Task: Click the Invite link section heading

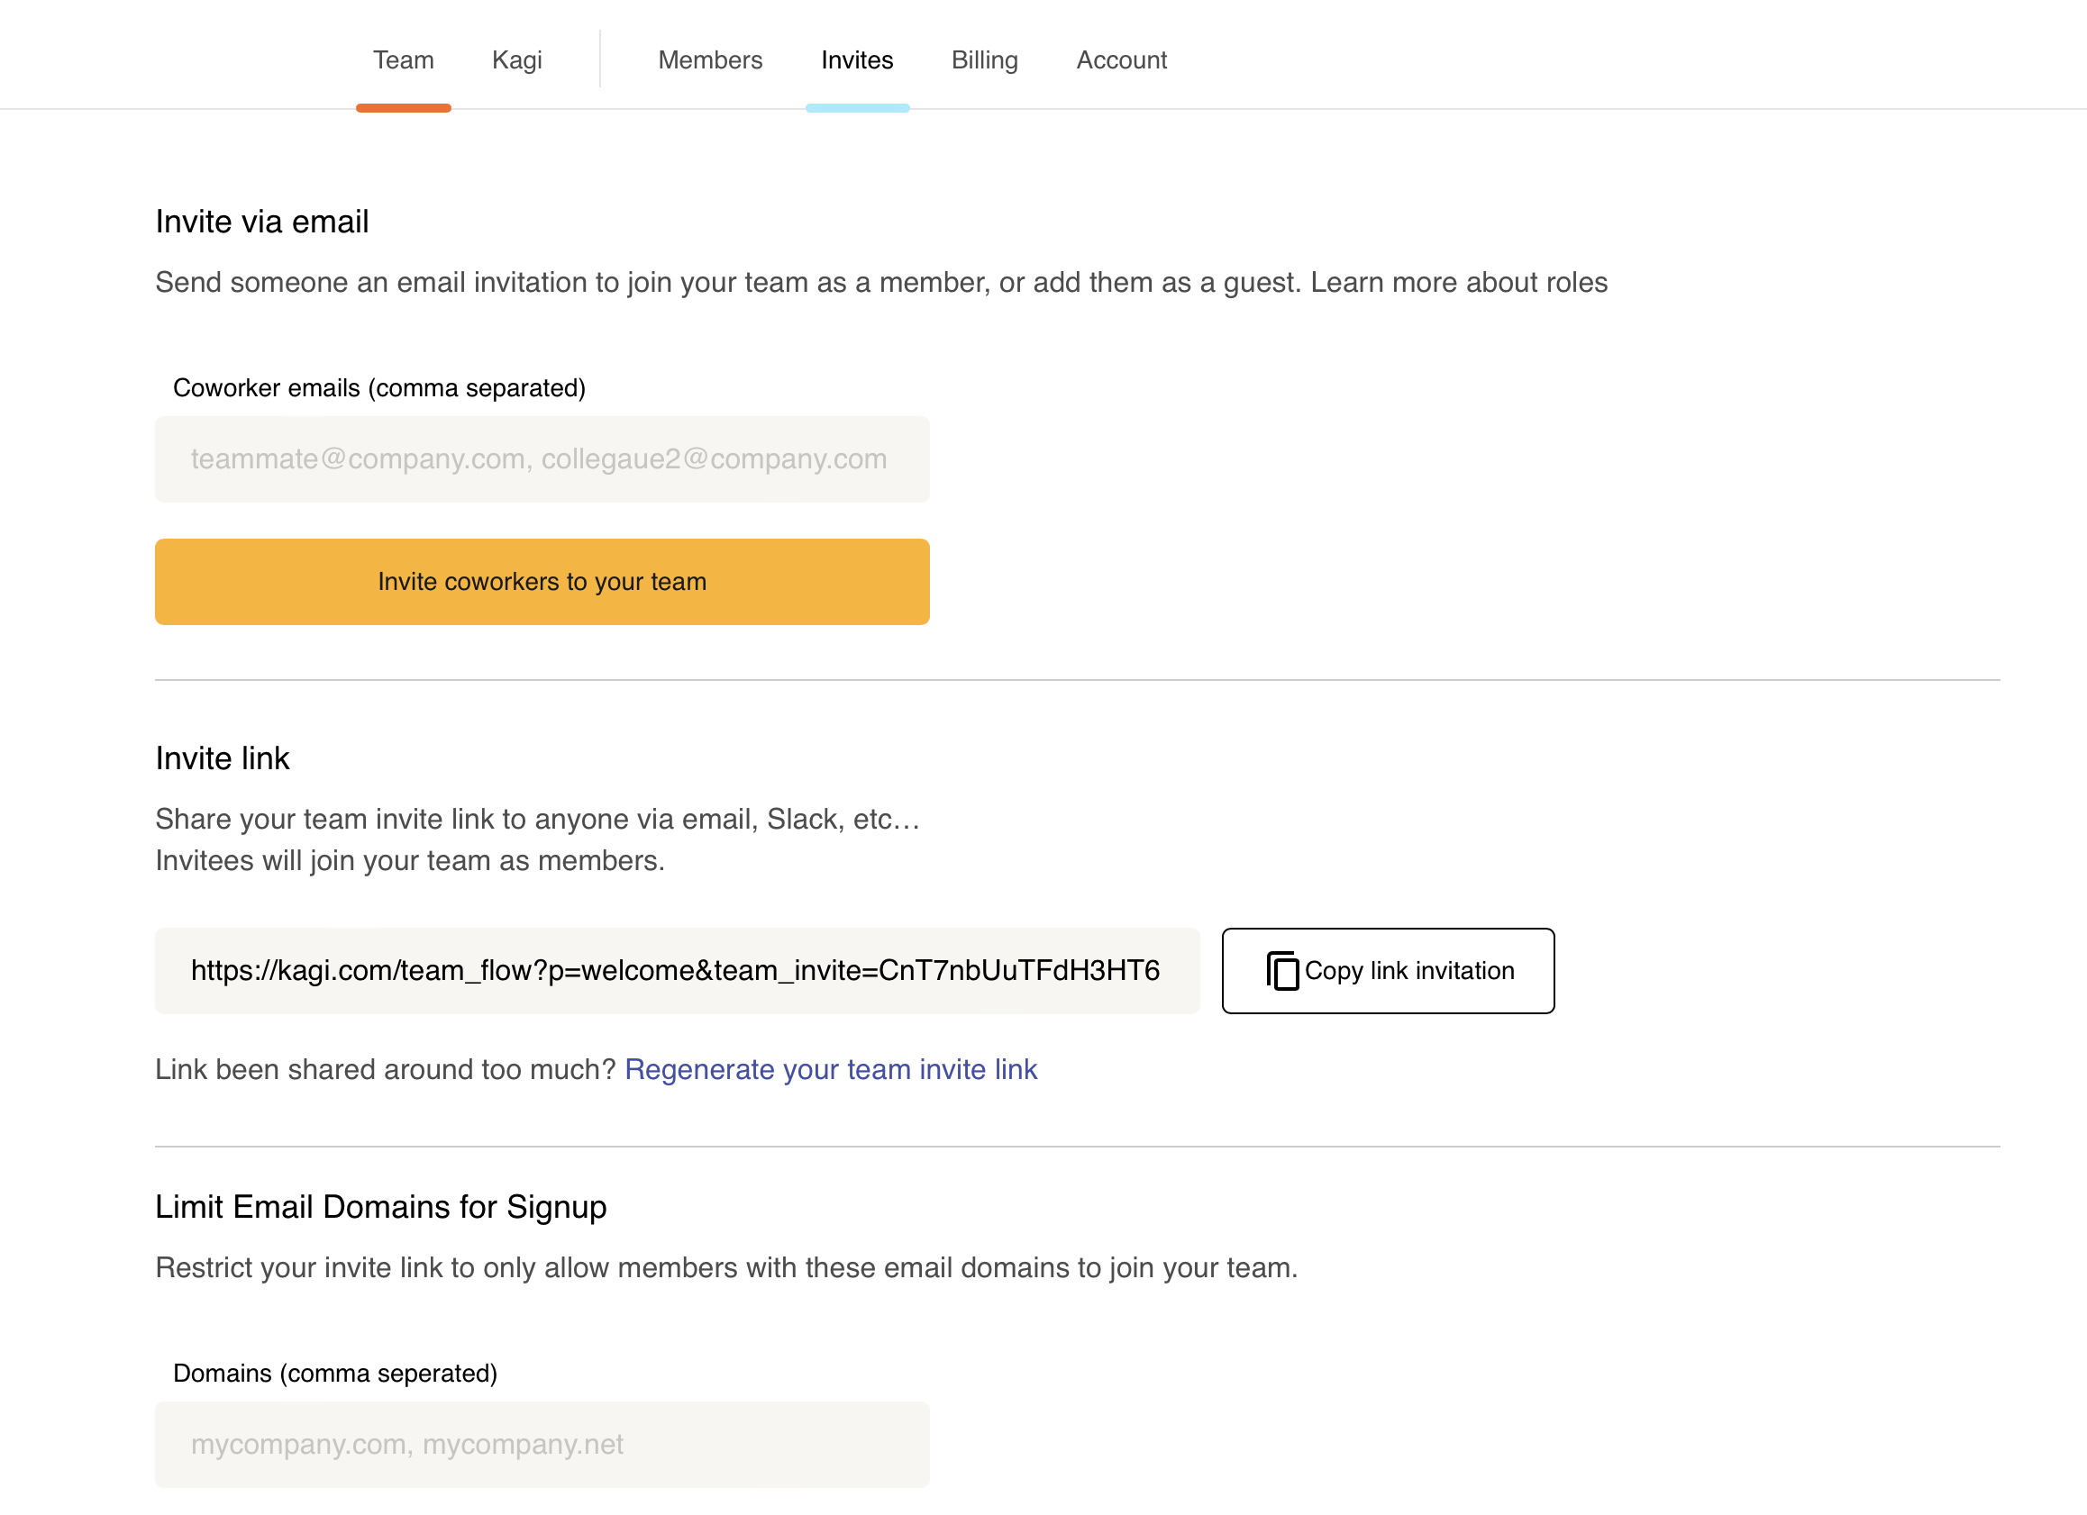Action: click(x=222, y=758)
